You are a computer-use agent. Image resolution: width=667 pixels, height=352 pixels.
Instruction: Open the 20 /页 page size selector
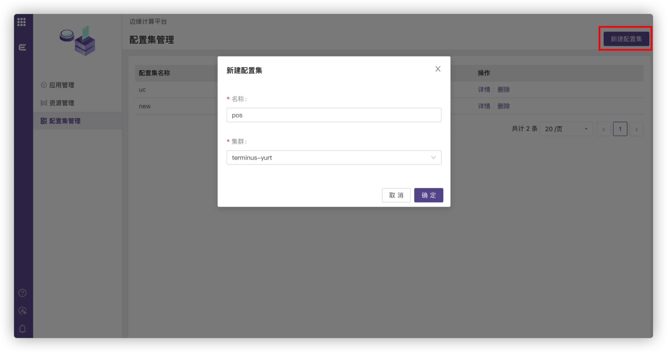click(x=566, y=129)
